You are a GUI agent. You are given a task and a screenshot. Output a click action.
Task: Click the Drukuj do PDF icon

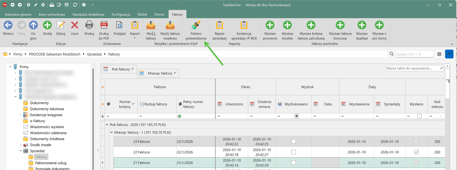[x=104, y=26]
